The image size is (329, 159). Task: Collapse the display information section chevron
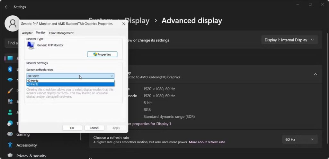click(x=316, y=74)
